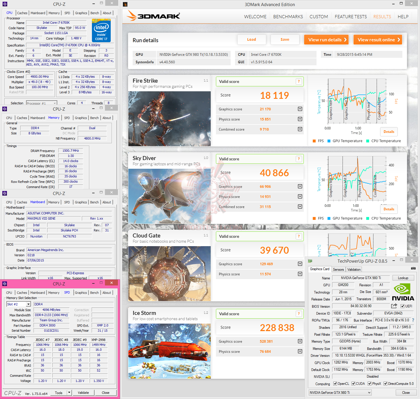Switch to the Sensors tab in GPU-Z
The image size is (420, 399).
(338, 270)
